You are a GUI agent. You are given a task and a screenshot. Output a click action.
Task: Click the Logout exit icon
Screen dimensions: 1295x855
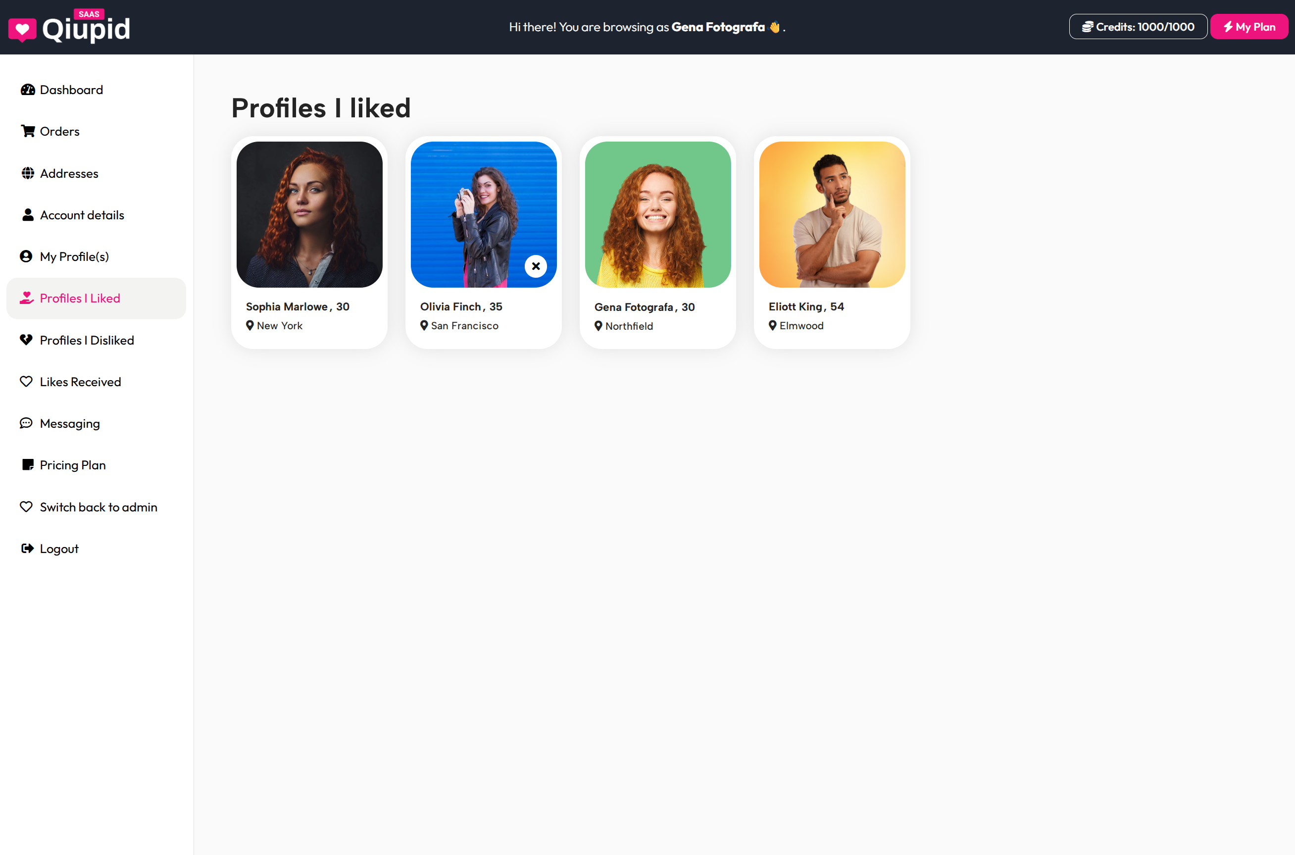[27, 549]
